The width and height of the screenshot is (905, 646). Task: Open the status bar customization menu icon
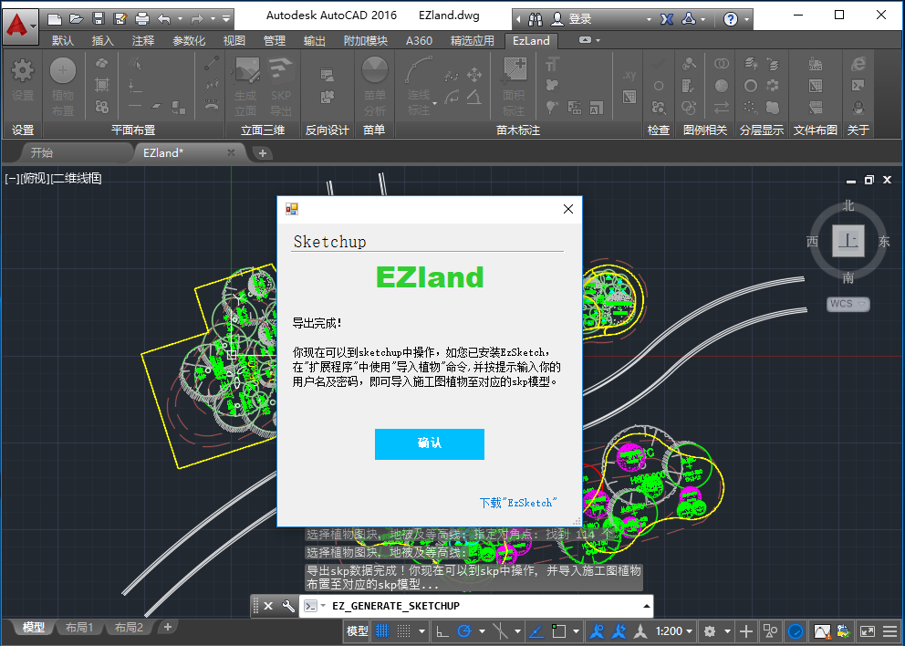click(888, 630)
